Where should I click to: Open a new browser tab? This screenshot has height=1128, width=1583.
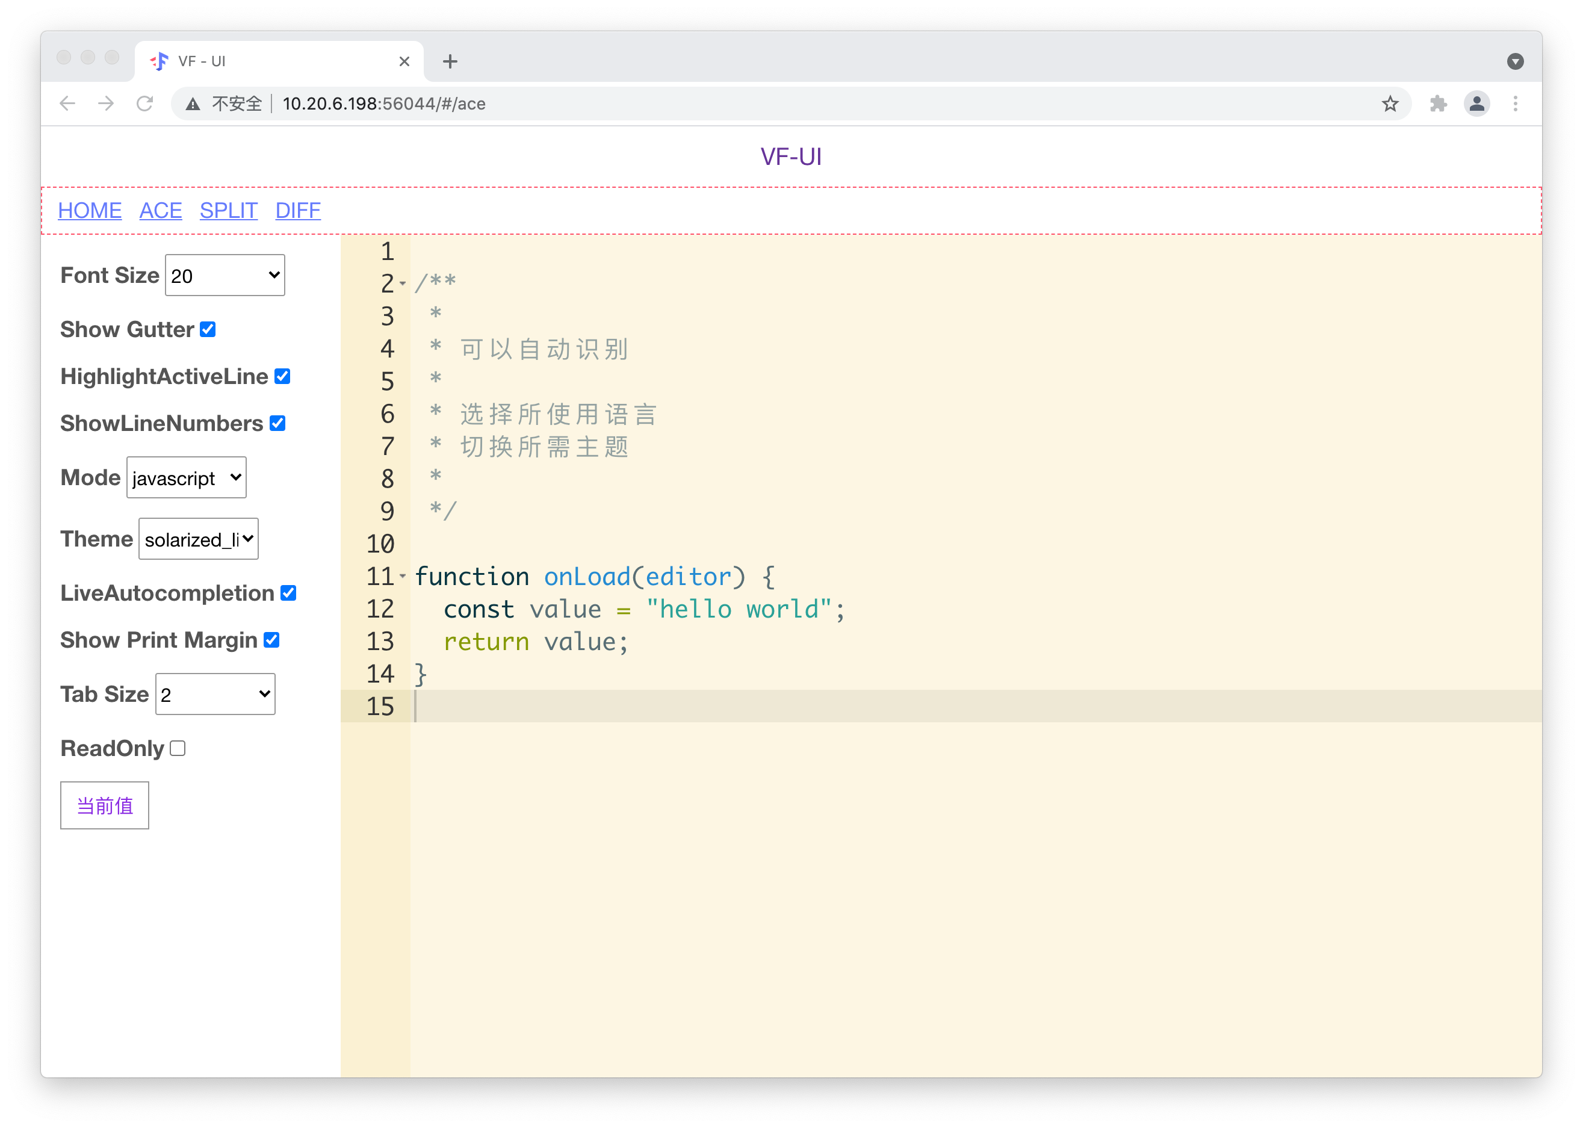point(450,61)
